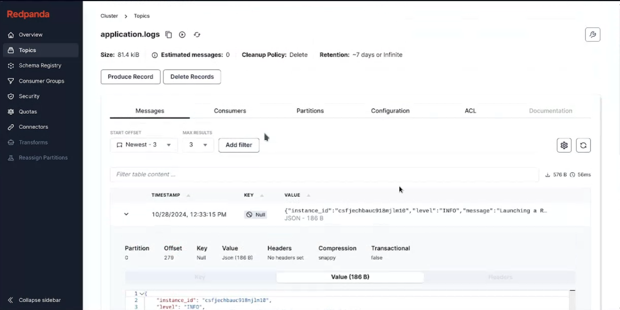Click the Size 81.4 kiB text
Viewport: 620px width, 310px height.
click(120, 55)
